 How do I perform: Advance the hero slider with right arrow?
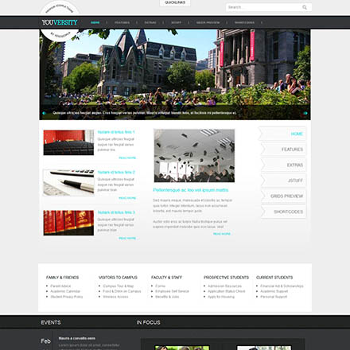pos(305,113)
